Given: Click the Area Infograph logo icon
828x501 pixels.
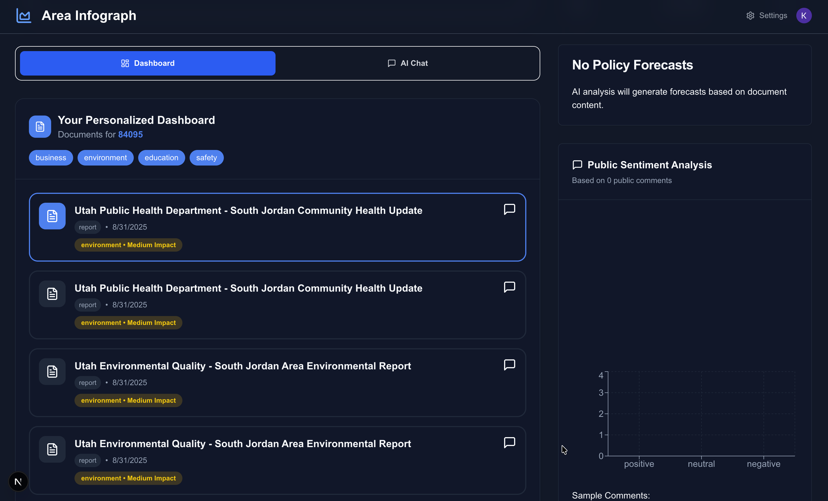Looking at the screenshot, I should click(24, 16).
